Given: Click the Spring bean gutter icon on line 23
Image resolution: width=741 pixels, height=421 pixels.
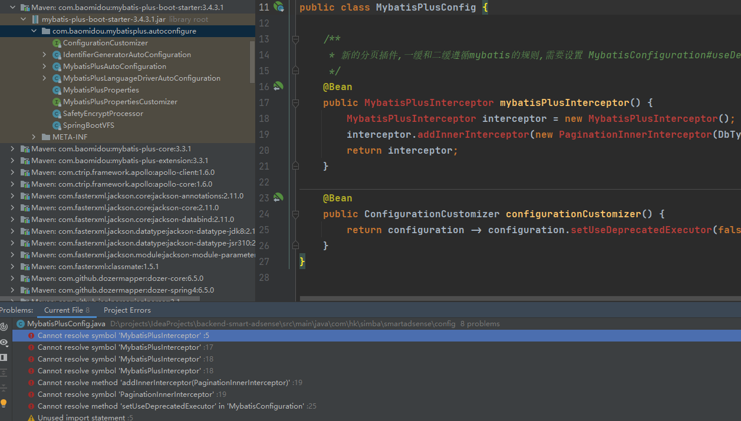Looking at the screenshot, I should 278,198.
